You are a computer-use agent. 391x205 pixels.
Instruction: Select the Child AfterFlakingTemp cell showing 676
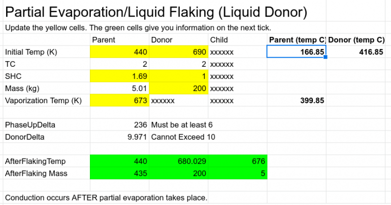237,161
